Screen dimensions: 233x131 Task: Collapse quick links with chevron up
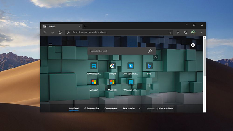[156, 57]
